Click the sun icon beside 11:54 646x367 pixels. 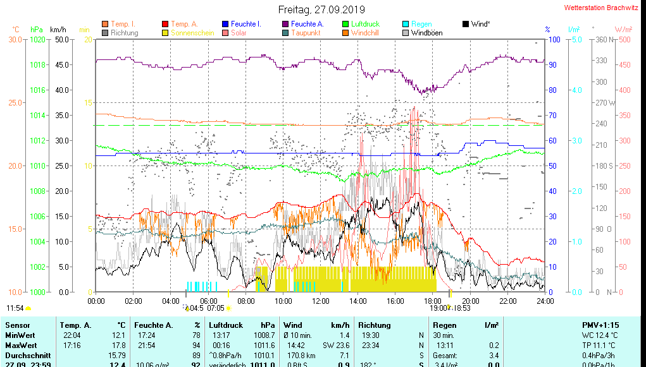pos(28,308)
